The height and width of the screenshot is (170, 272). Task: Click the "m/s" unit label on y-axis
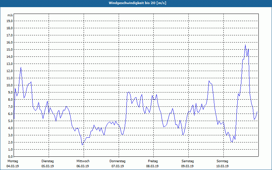click(x=10, y=15)
